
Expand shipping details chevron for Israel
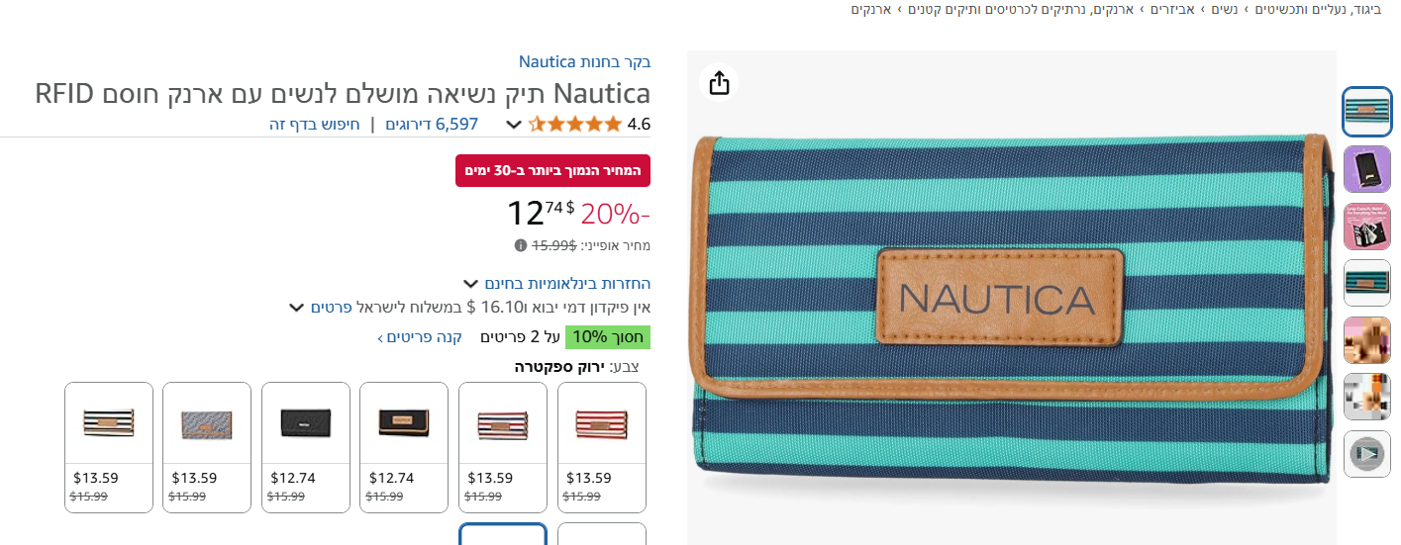(296, 308)
